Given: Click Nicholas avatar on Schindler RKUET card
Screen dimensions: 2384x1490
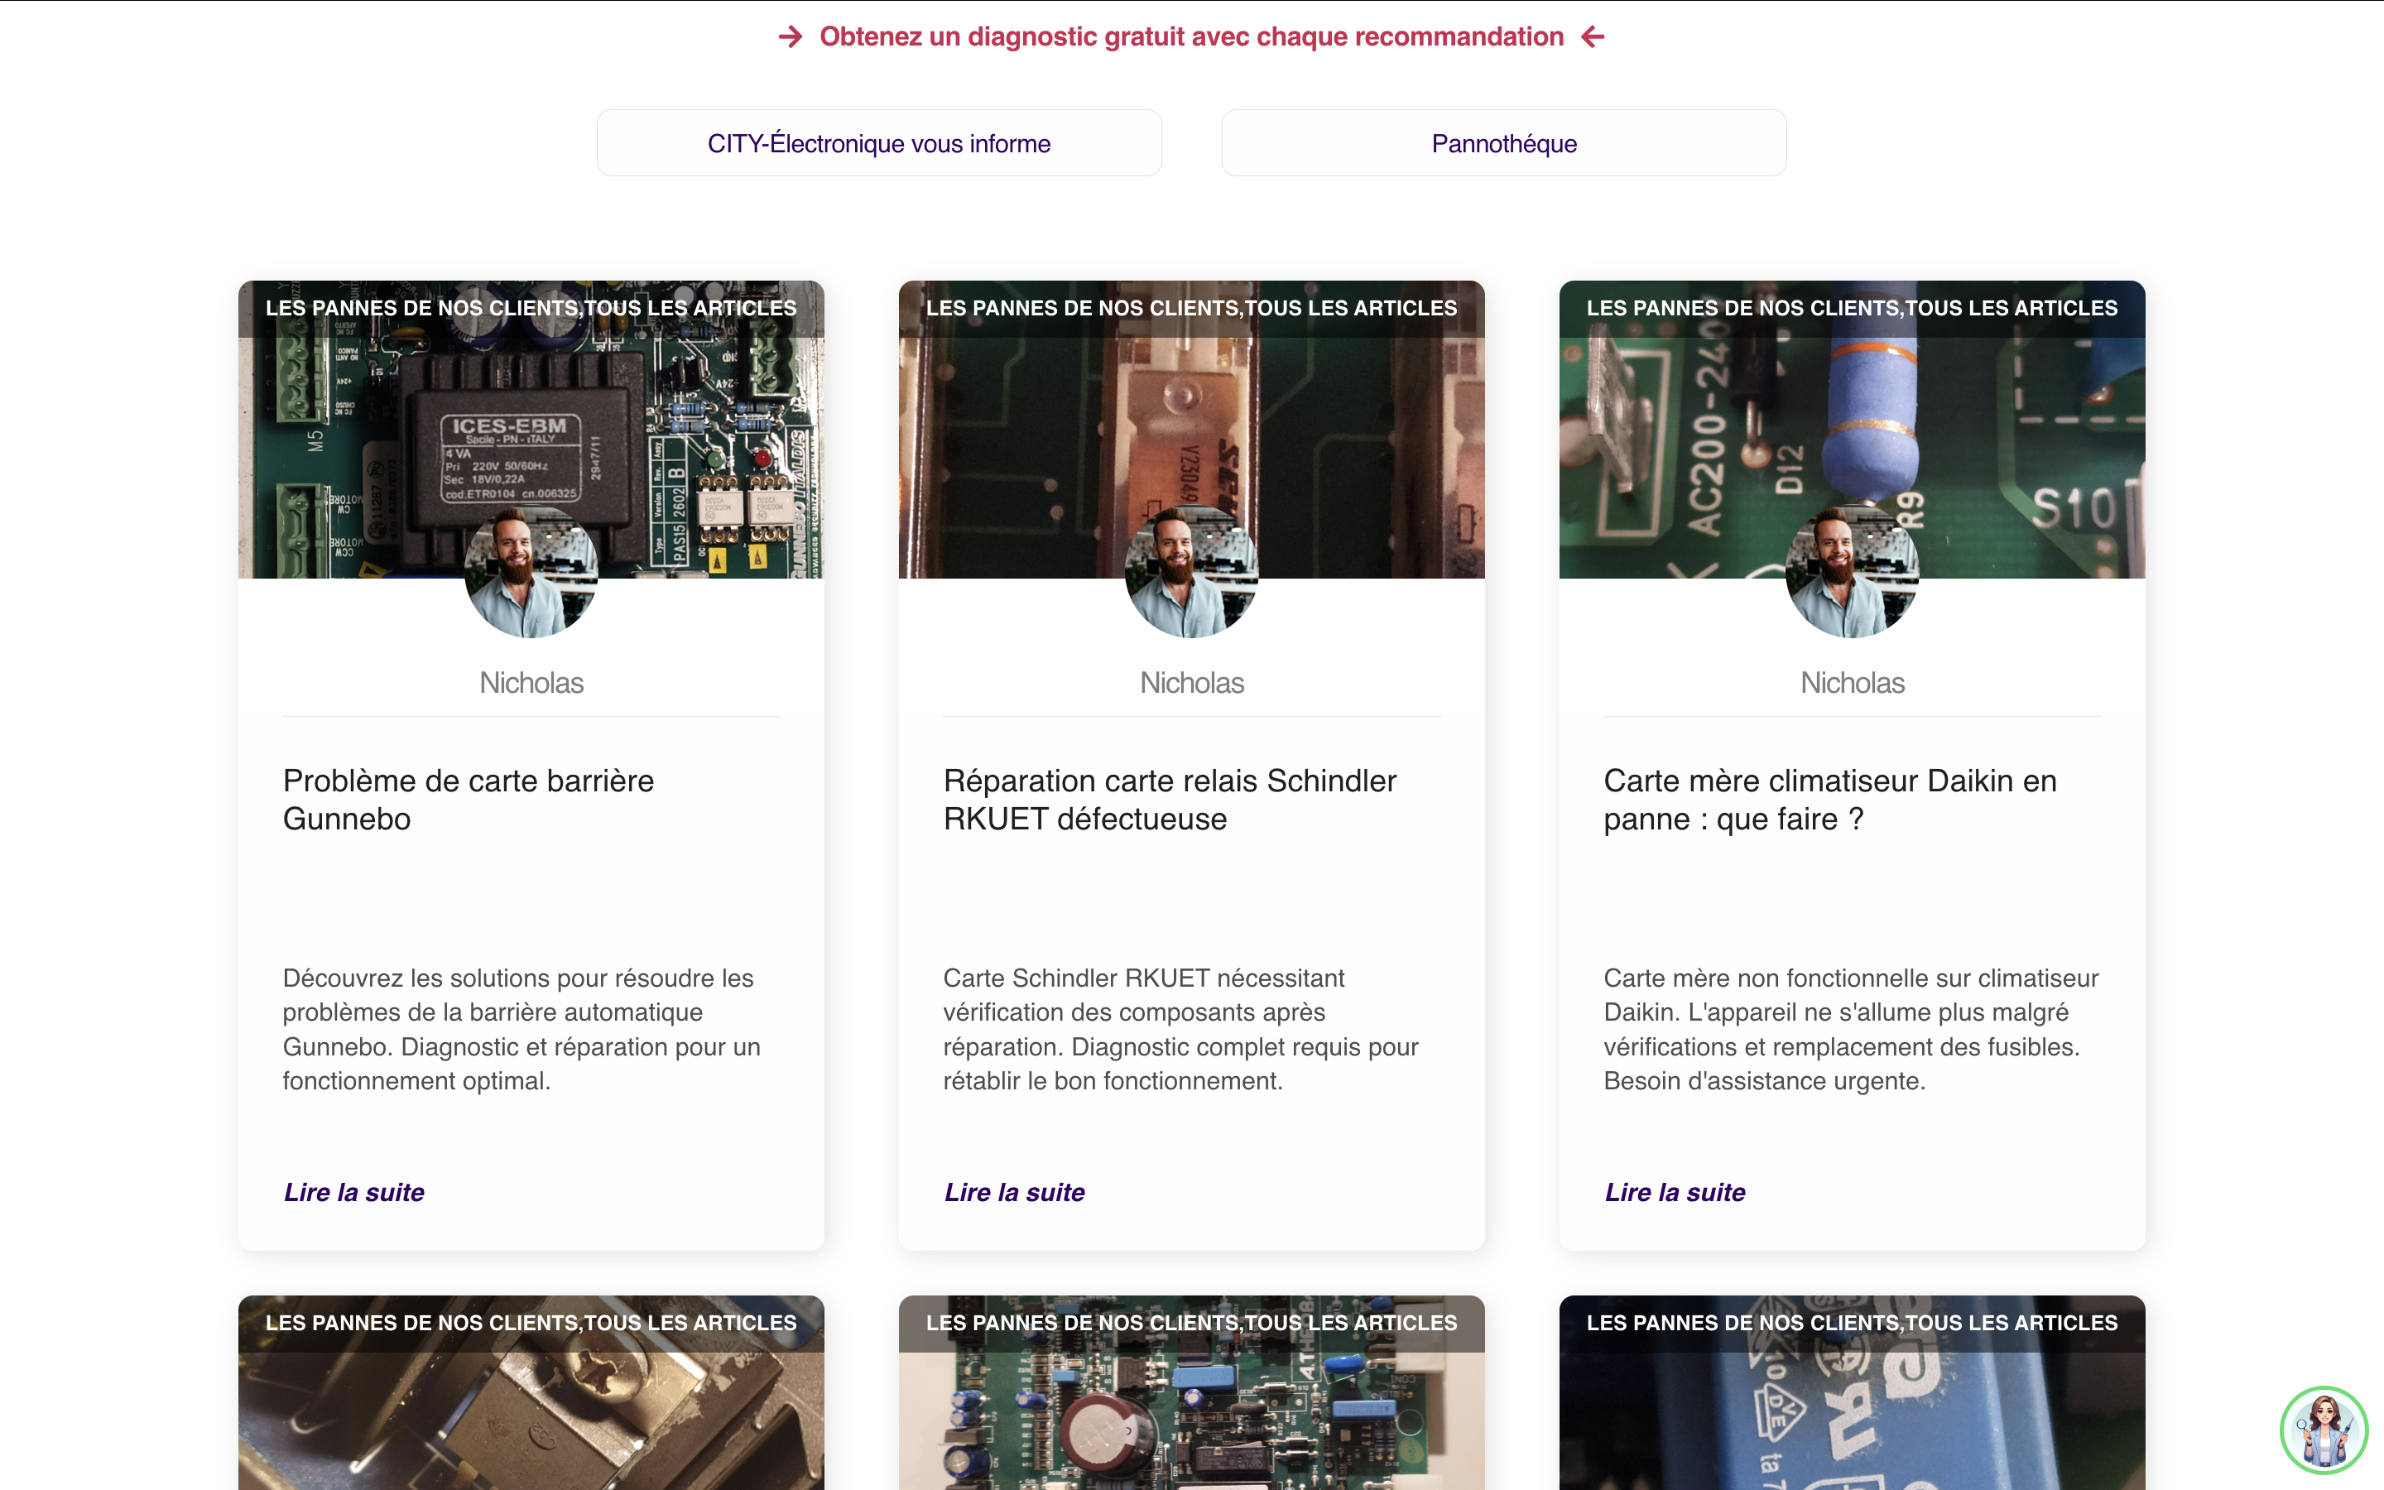Looking at the screenshot, I should [1191, 573].
